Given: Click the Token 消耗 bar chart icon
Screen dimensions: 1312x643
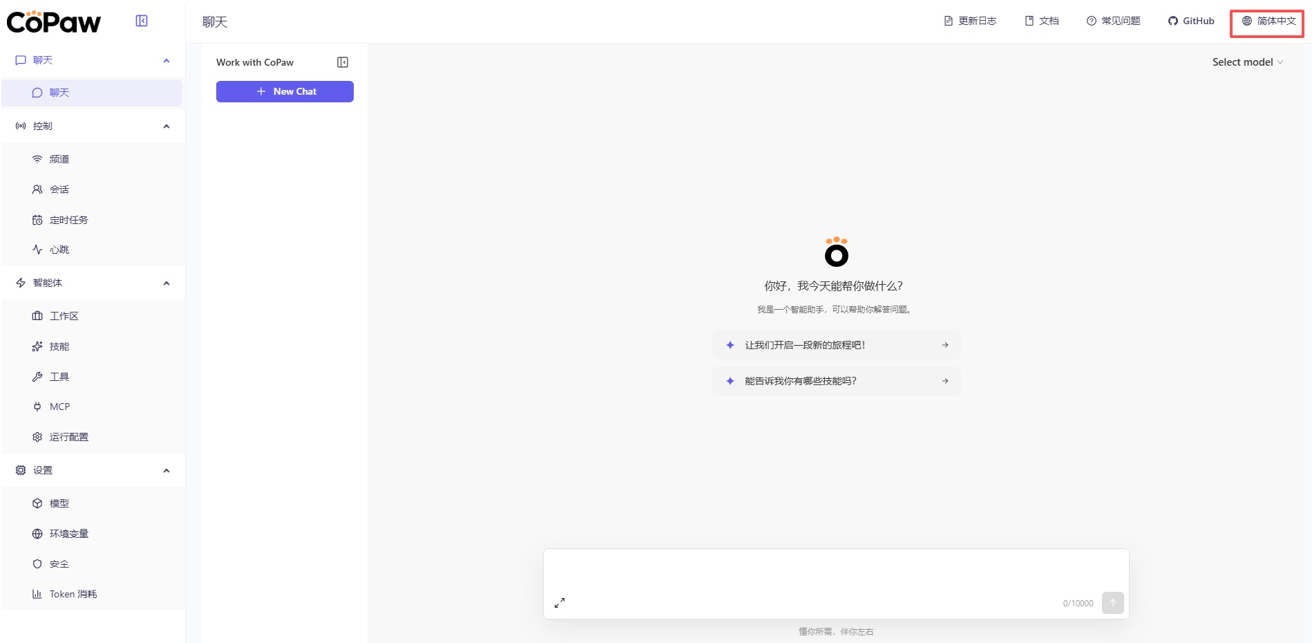Looking at the screenshot, I should click(x=37, y=594).
